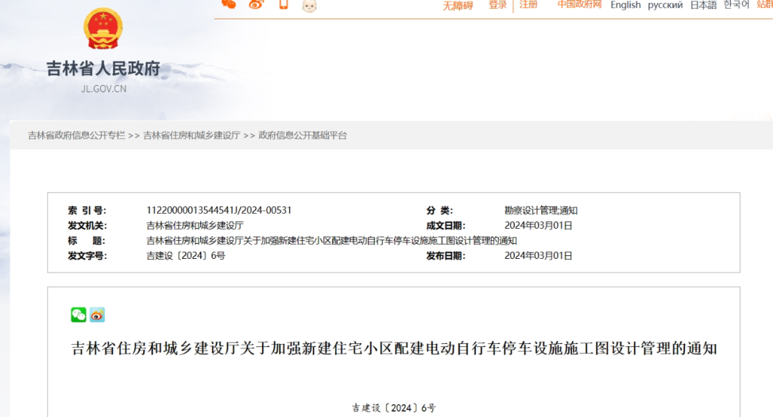Click the orange WeChat icon in top bar
The width and height of the screenshot is (773, 417).
(229, 4)
